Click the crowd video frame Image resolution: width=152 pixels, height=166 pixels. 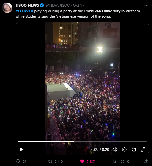click(x=82, y=82)
